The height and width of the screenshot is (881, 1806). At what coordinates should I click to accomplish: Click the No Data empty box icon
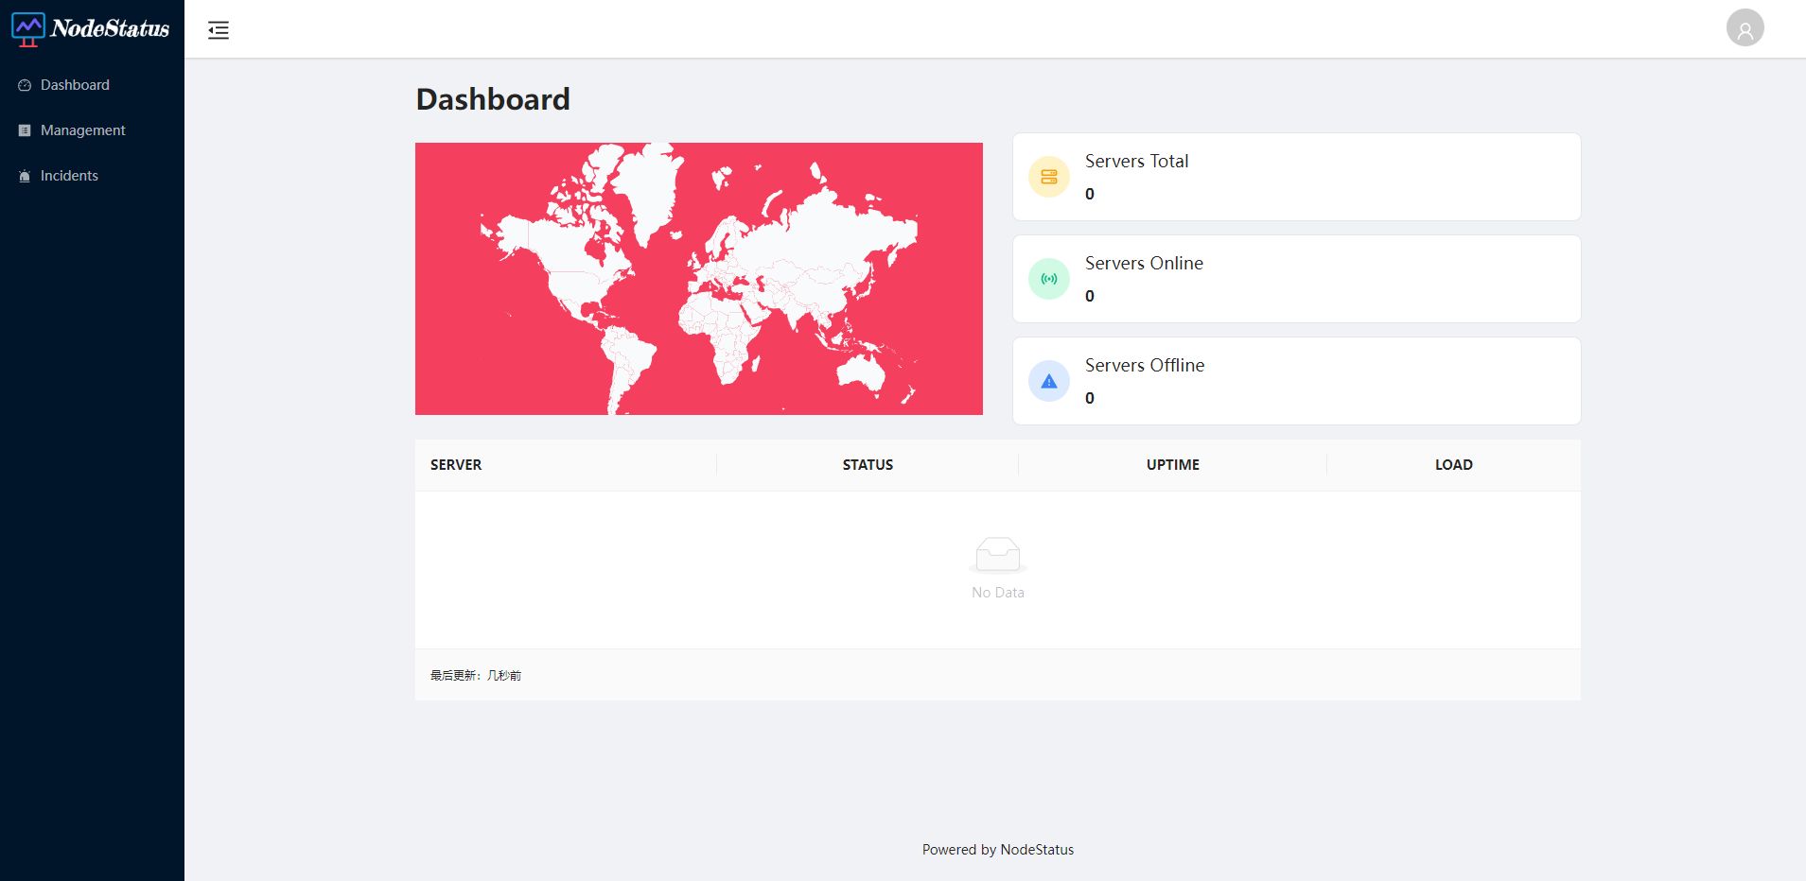[997, 555]
